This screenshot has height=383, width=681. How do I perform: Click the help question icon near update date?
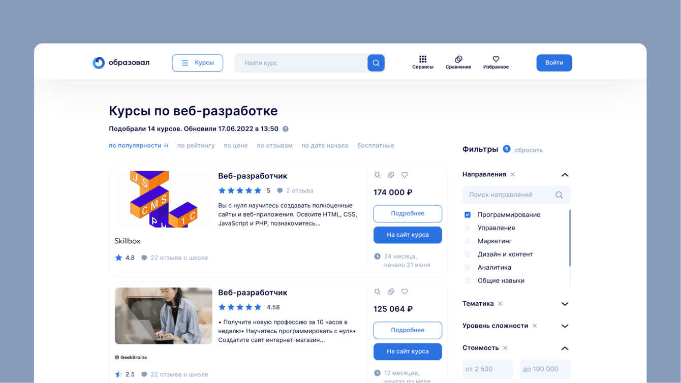click(x=286, y=129)
